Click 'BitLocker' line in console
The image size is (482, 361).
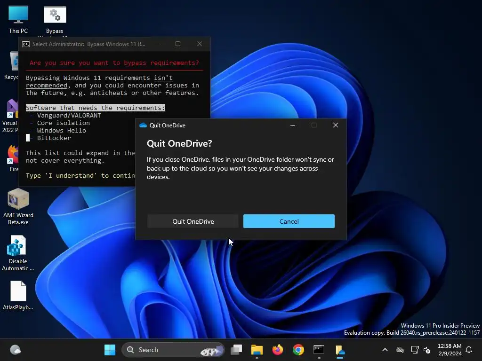(54, 138)
